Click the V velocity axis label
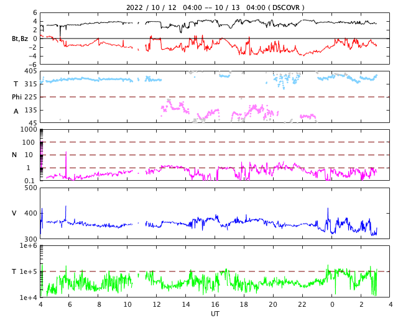Screen dimensions: 398x318 (x=14, y=213)
